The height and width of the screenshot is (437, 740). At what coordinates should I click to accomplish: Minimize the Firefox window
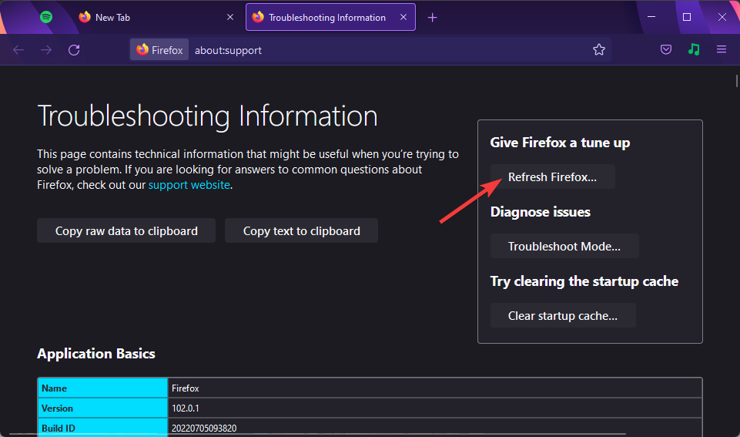[651, 17]
